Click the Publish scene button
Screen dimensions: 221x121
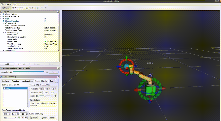pos(34,118)
